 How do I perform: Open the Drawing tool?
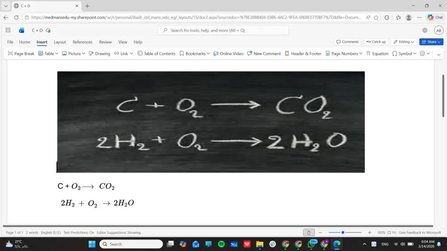click(99, 53)
